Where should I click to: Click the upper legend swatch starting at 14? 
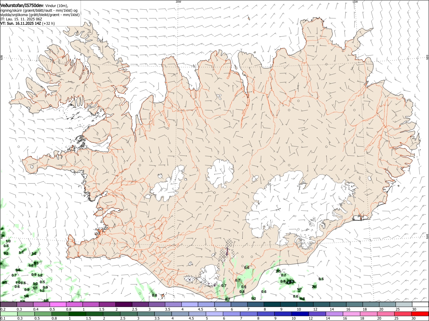pos(338,304)
